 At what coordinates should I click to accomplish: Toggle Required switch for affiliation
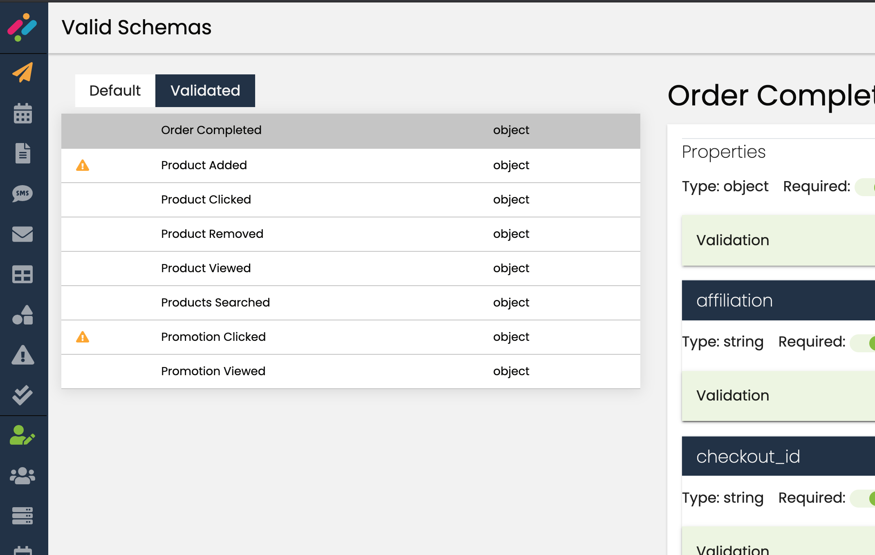(x=864, y=342)
